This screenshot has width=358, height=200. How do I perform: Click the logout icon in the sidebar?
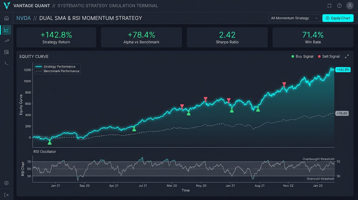point(7,195)
